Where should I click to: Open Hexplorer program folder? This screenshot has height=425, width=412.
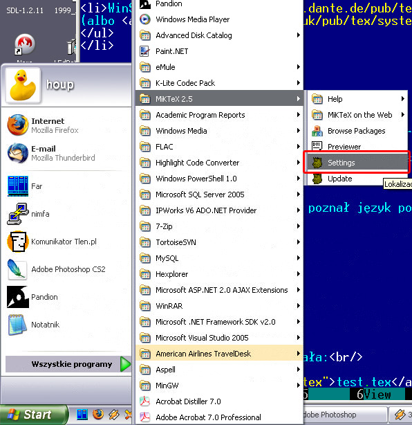coord(219,274)
